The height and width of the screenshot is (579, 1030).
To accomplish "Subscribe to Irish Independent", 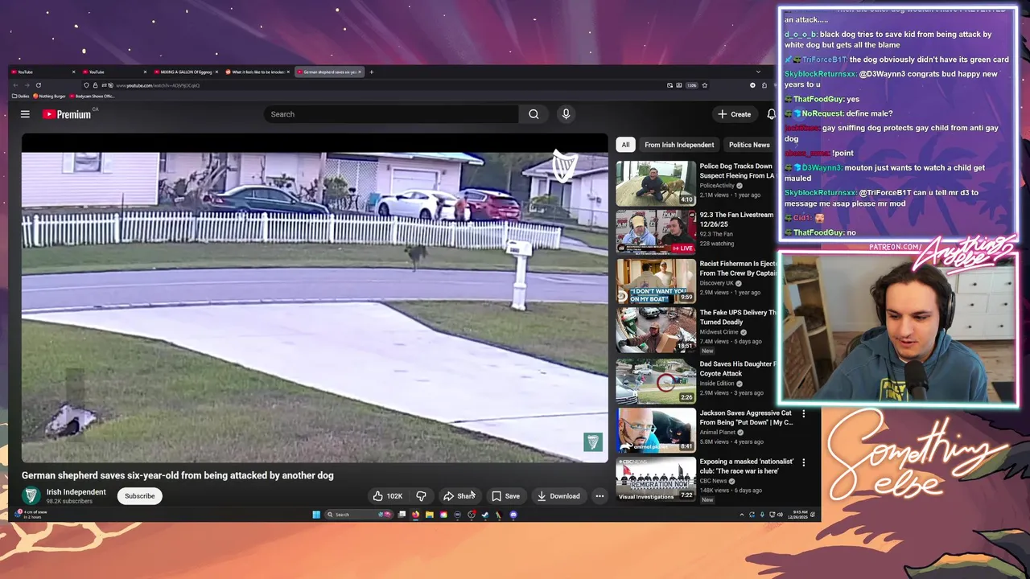I will (139, 496).
